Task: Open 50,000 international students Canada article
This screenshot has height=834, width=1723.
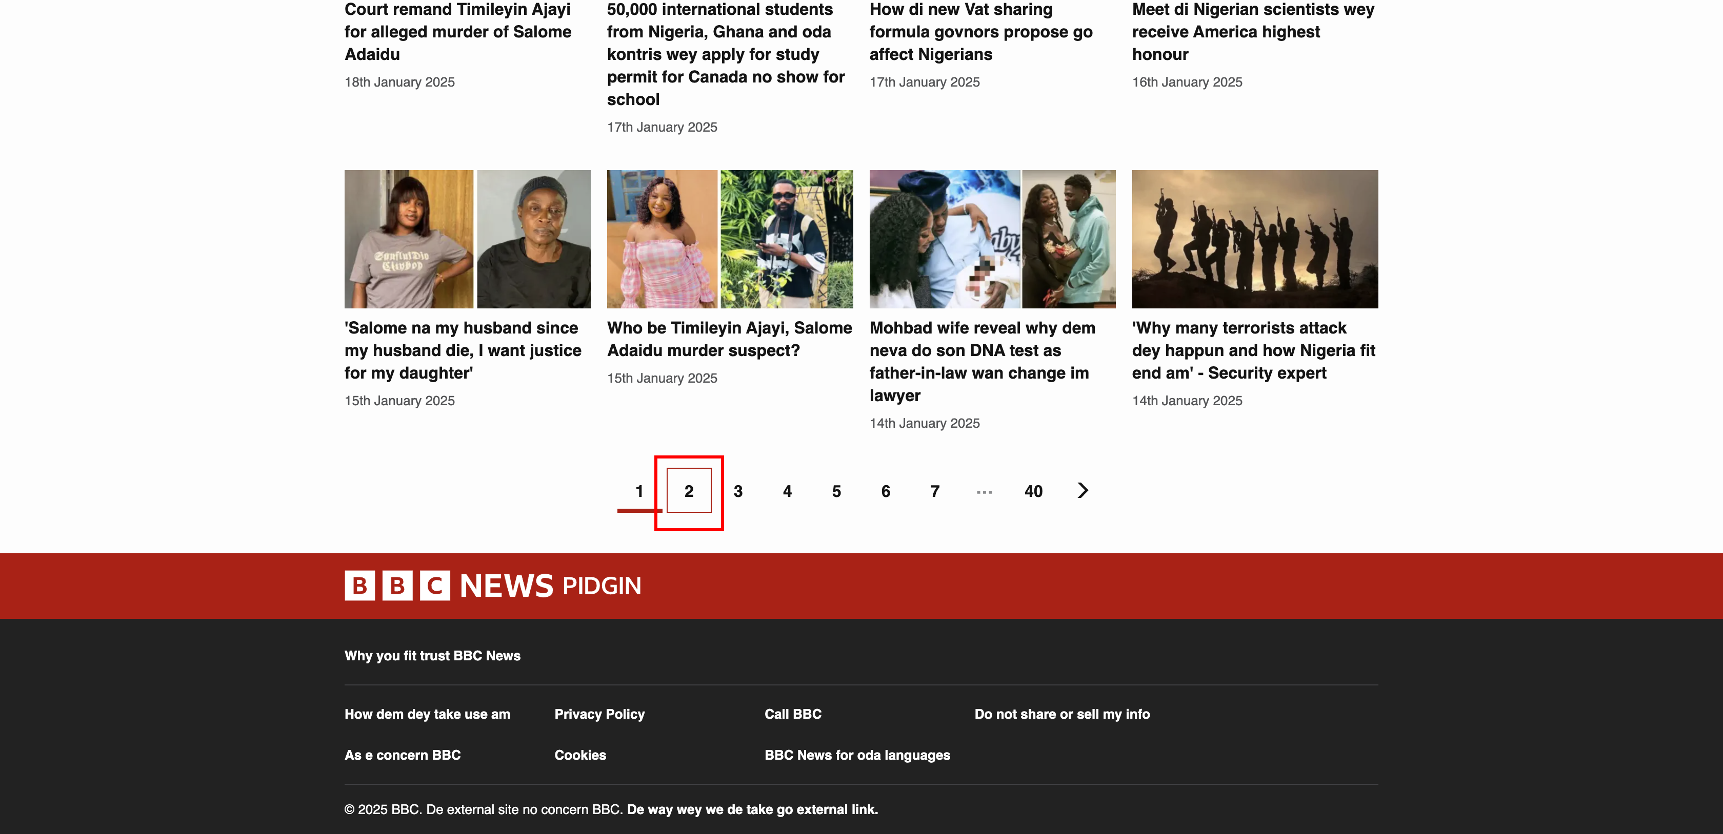Action: [725, 54]
